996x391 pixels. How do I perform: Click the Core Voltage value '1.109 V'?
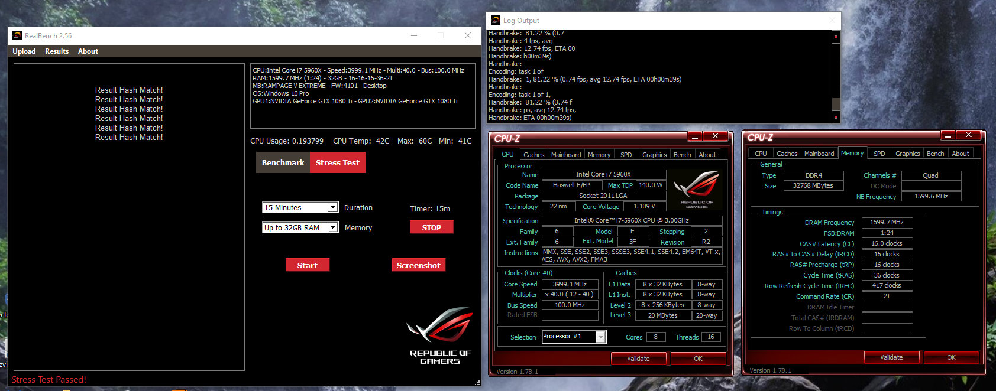click(644, 206)
